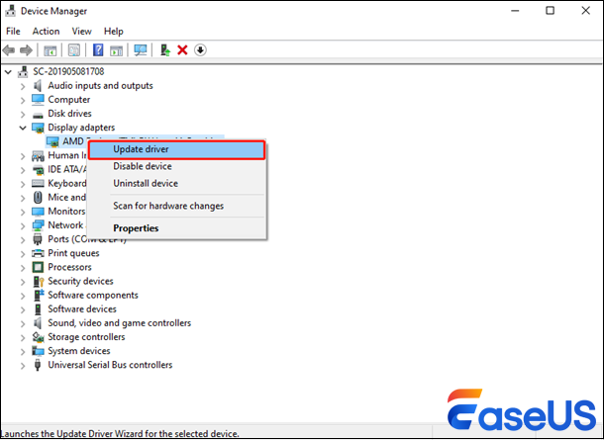Click the Properties toolbar icon
The width and height of the screenshot is (604, 440).
click(74, 50)
